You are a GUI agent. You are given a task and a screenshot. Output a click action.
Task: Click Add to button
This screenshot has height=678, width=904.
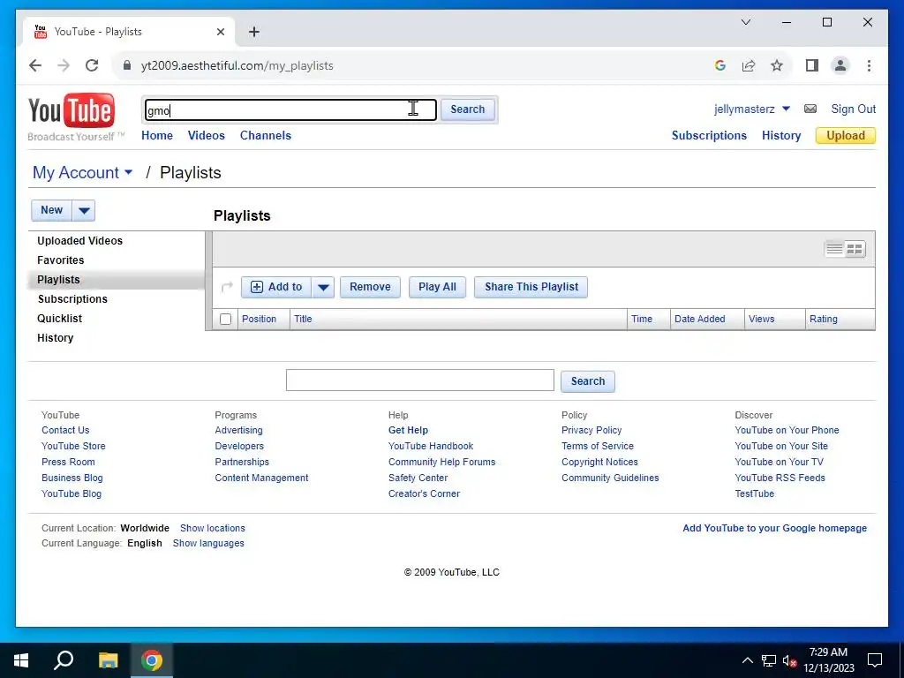276,287
